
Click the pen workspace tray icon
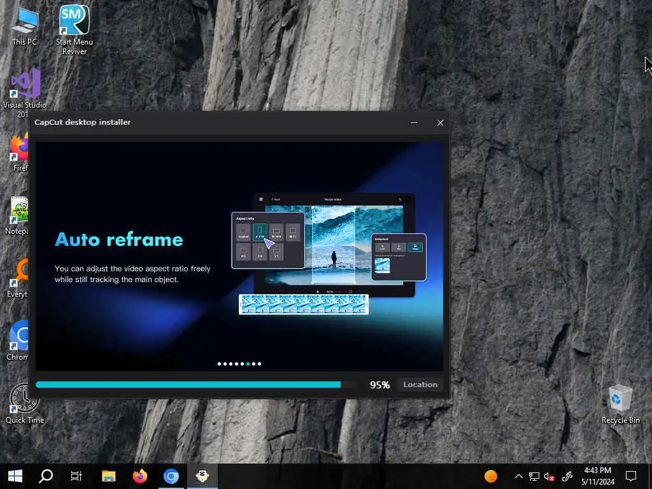(x=567, y=476)
